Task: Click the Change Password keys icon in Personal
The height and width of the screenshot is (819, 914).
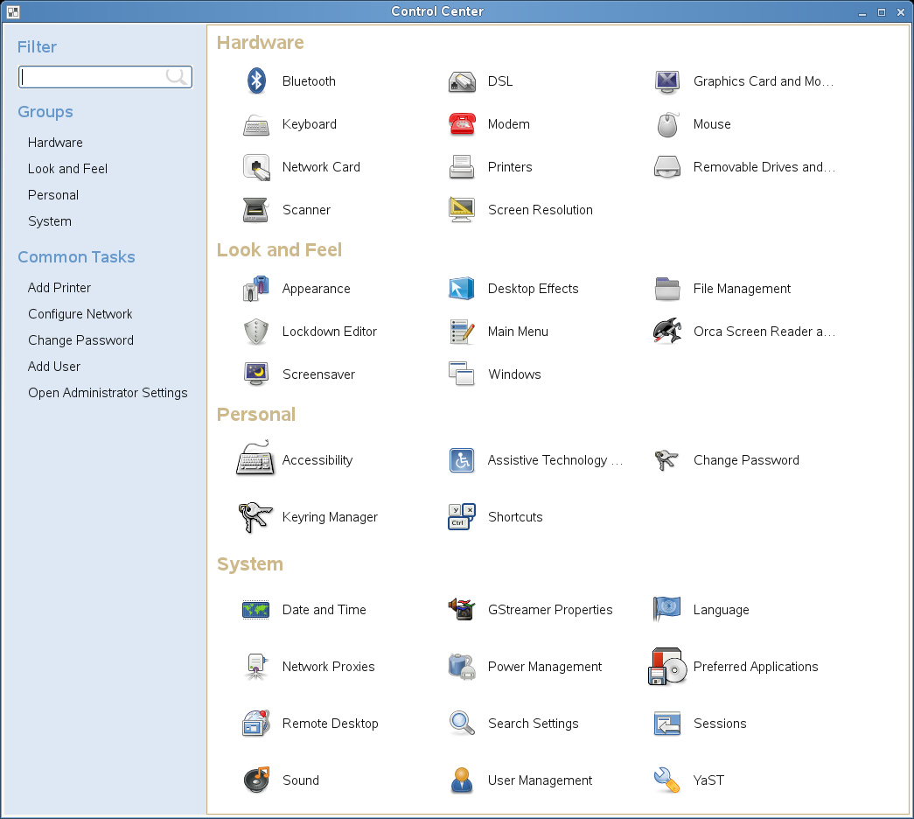Action: coord(666,460)
